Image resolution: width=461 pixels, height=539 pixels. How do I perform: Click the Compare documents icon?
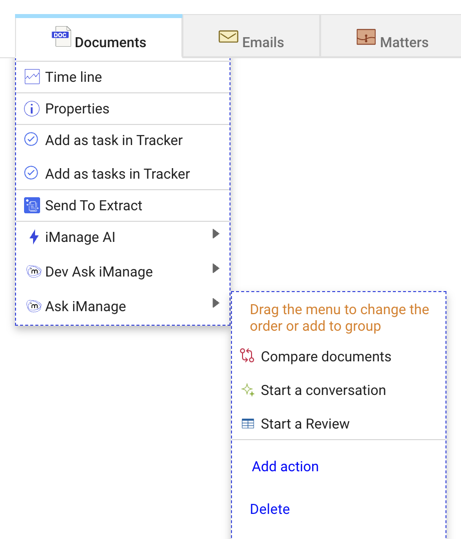tap(248, 356)
